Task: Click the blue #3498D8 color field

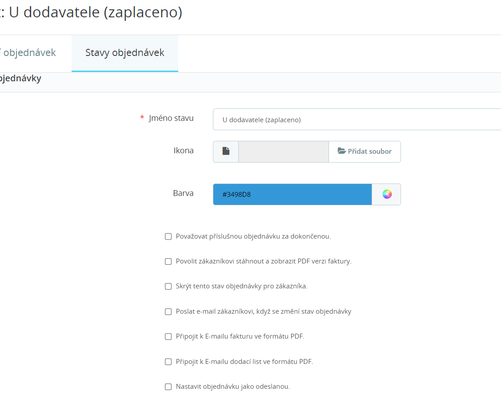Action: coord(292,194)
